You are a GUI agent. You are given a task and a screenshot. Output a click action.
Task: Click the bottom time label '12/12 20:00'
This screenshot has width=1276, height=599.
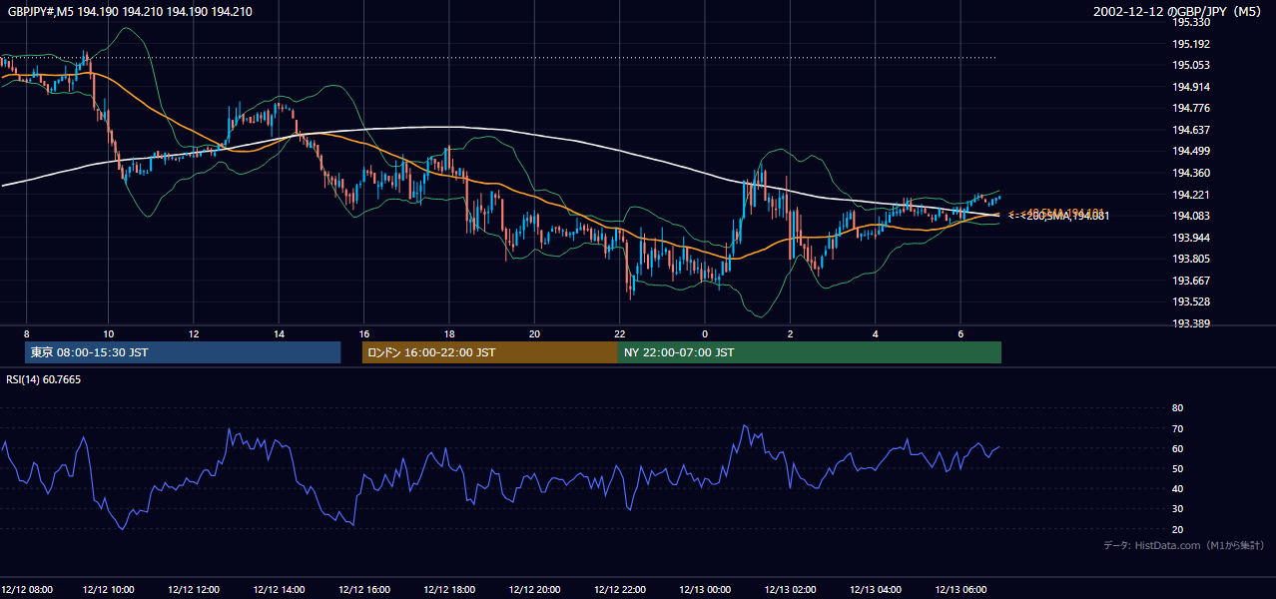[x=534, y=589]
